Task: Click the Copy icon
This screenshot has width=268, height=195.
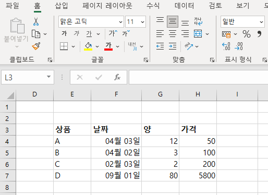Action: tap(36, 34)
